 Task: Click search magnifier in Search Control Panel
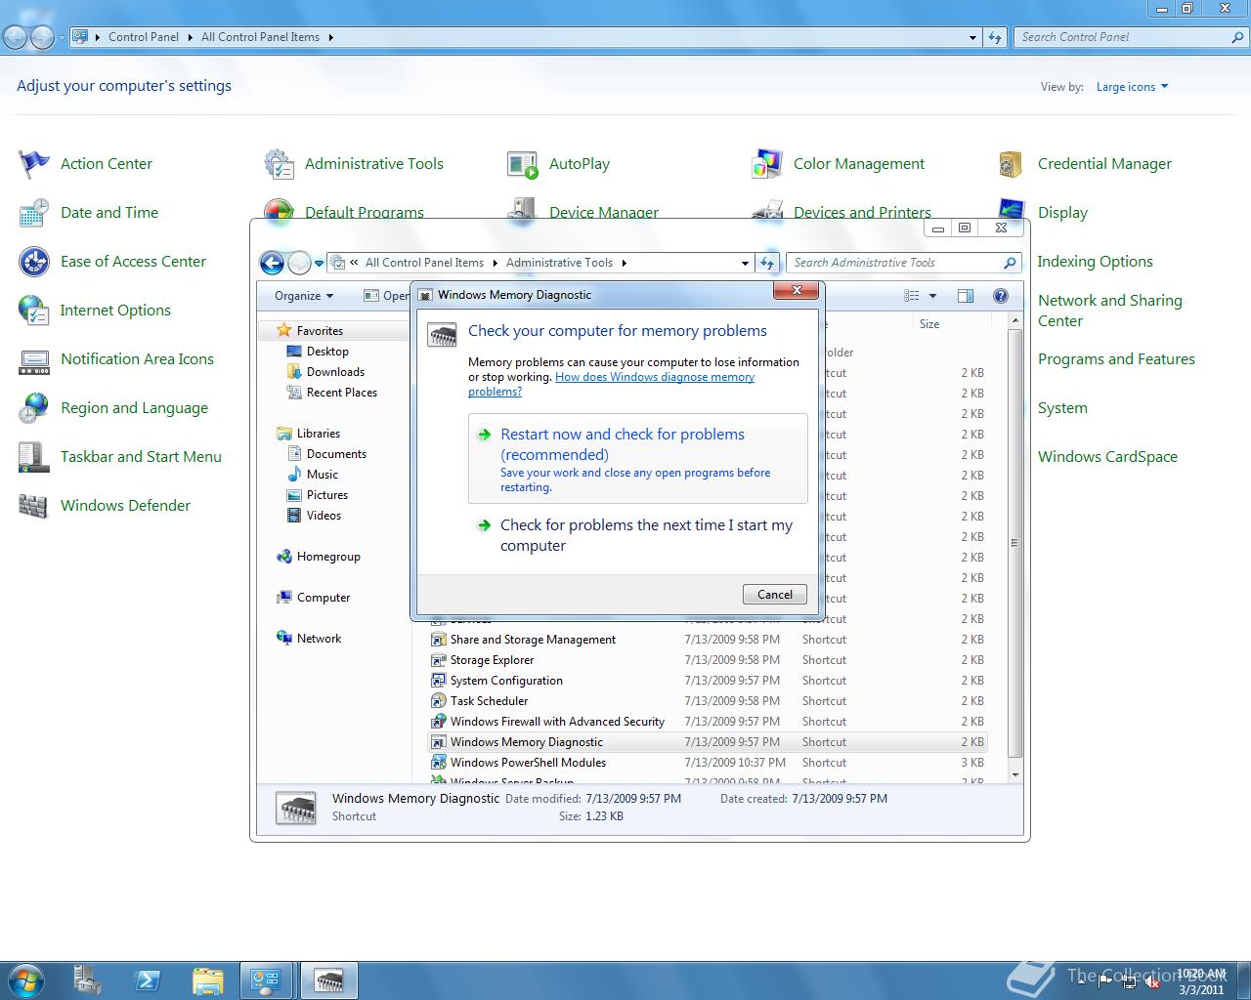coord(1237,37)
